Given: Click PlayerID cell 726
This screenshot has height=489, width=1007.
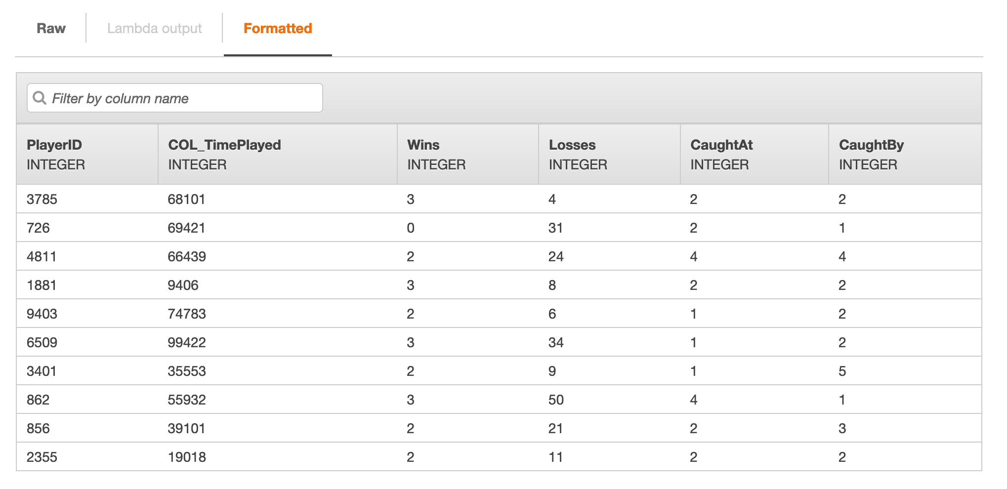Looking at the screenshot, I should [x=38, y=228].
